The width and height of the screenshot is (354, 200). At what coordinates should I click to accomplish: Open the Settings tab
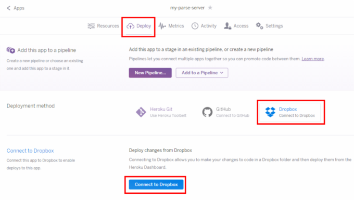coord(269,26)
